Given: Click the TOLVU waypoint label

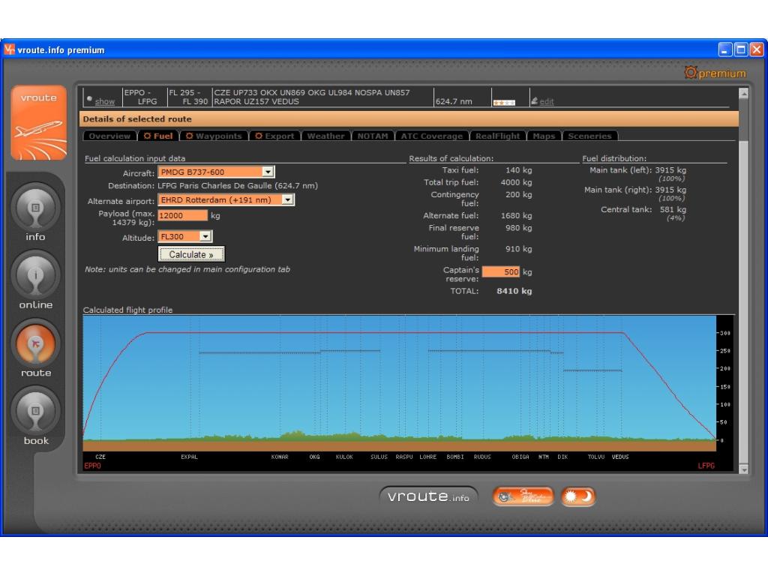Looking at the screenshot, I should pos(595,457).
